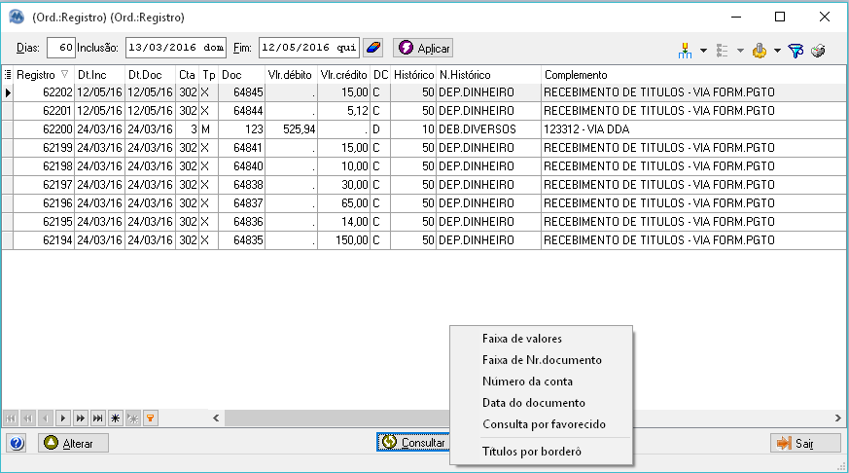Select Faixa de valores from popup menu
Screen dimensions: 849x473
tap(541, 339)
